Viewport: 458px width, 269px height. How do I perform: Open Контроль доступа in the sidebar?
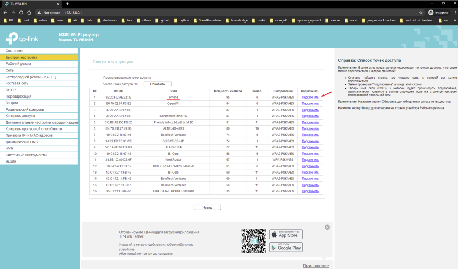(39, 116)
